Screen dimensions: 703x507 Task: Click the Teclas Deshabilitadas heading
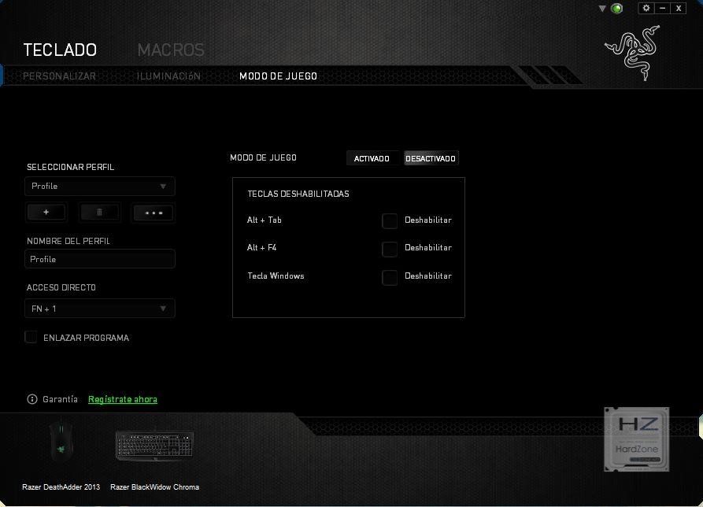[x=298, y=194]
